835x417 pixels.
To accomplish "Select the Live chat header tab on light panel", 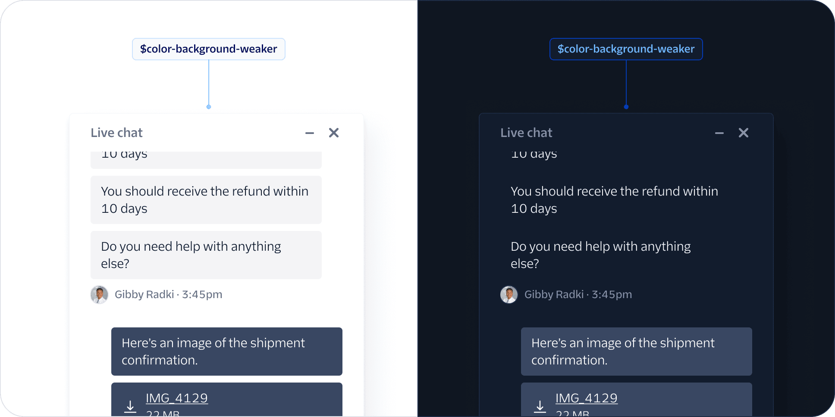I will [x=116, y=133].
